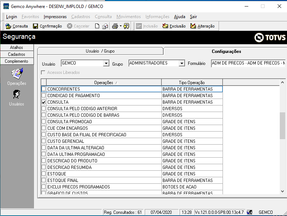
Task: Click the Confirmação save disk icon
Action: (x=35, y=26)
